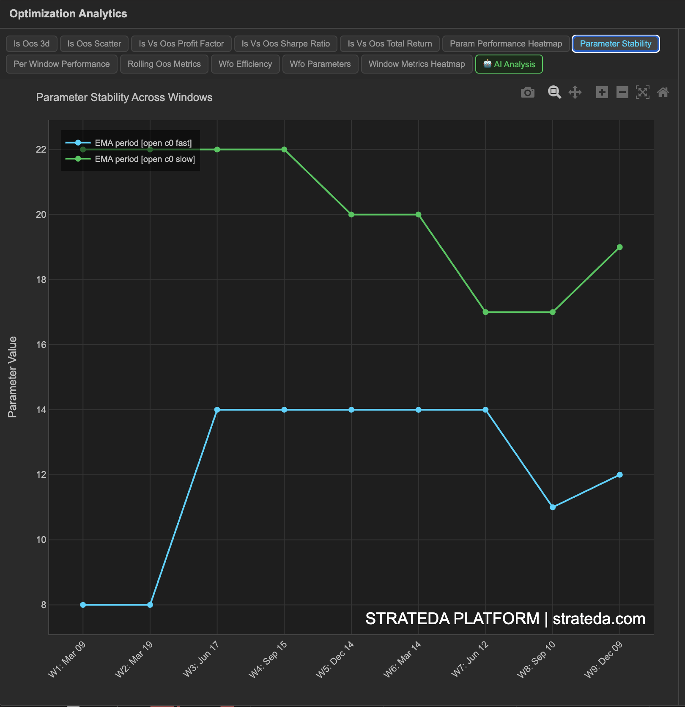View Per Window Performance

tap(61, 64)
